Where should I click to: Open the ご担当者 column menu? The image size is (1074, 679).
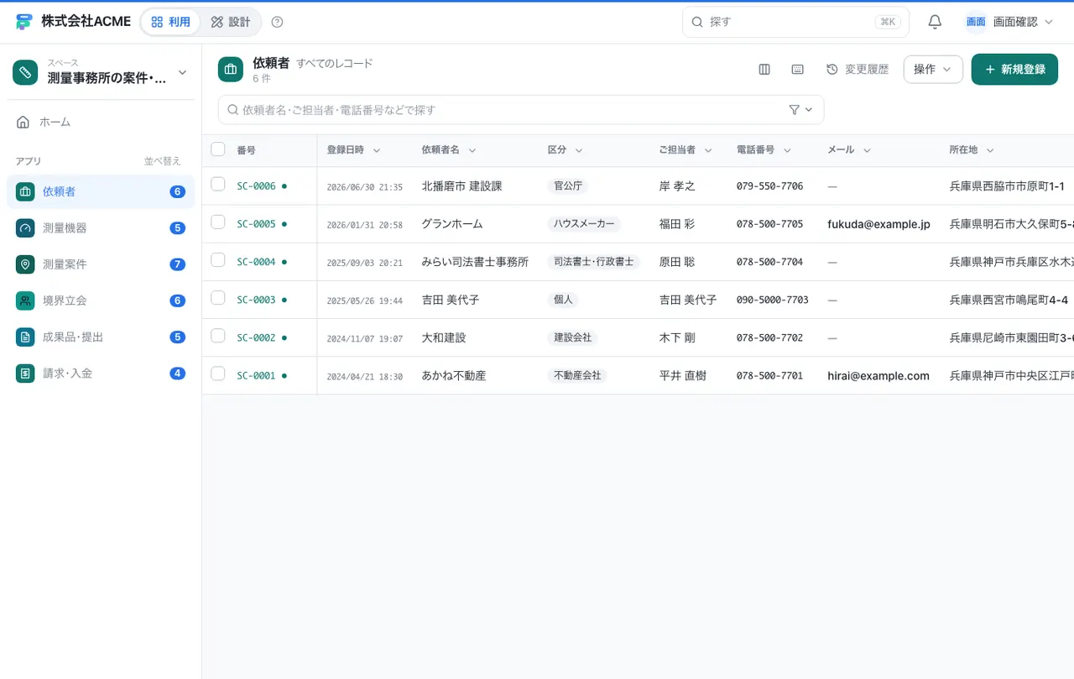pos(708,150)
